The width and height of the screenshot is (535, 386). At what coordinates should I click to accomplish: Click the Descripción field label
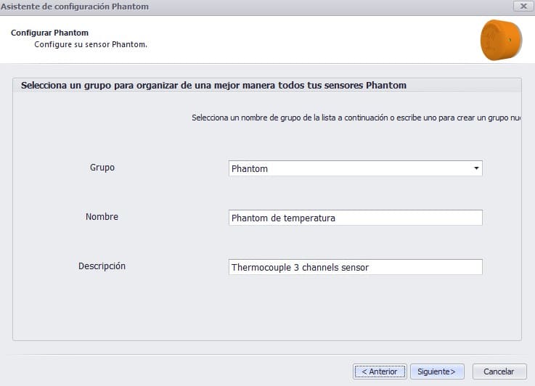point(102,266)
